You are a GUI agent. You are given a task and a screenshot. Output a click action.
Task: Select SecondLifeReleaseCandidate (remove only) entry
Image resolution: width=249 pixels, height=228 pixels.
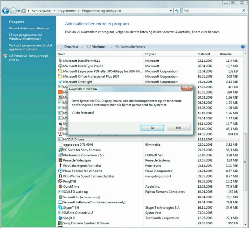[148, 202]
